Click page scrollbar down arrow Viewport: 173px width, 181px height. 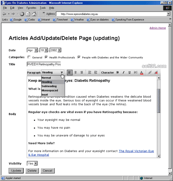pos(170,173)
